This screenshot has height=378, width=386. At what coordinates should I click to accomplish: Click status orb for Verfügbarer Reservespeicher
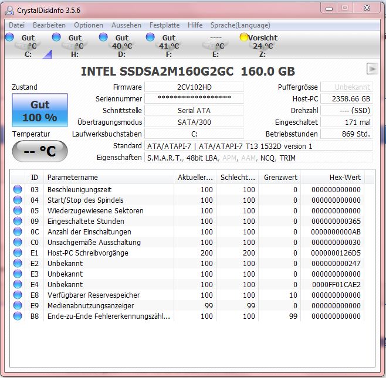click(x=18, y=295)
